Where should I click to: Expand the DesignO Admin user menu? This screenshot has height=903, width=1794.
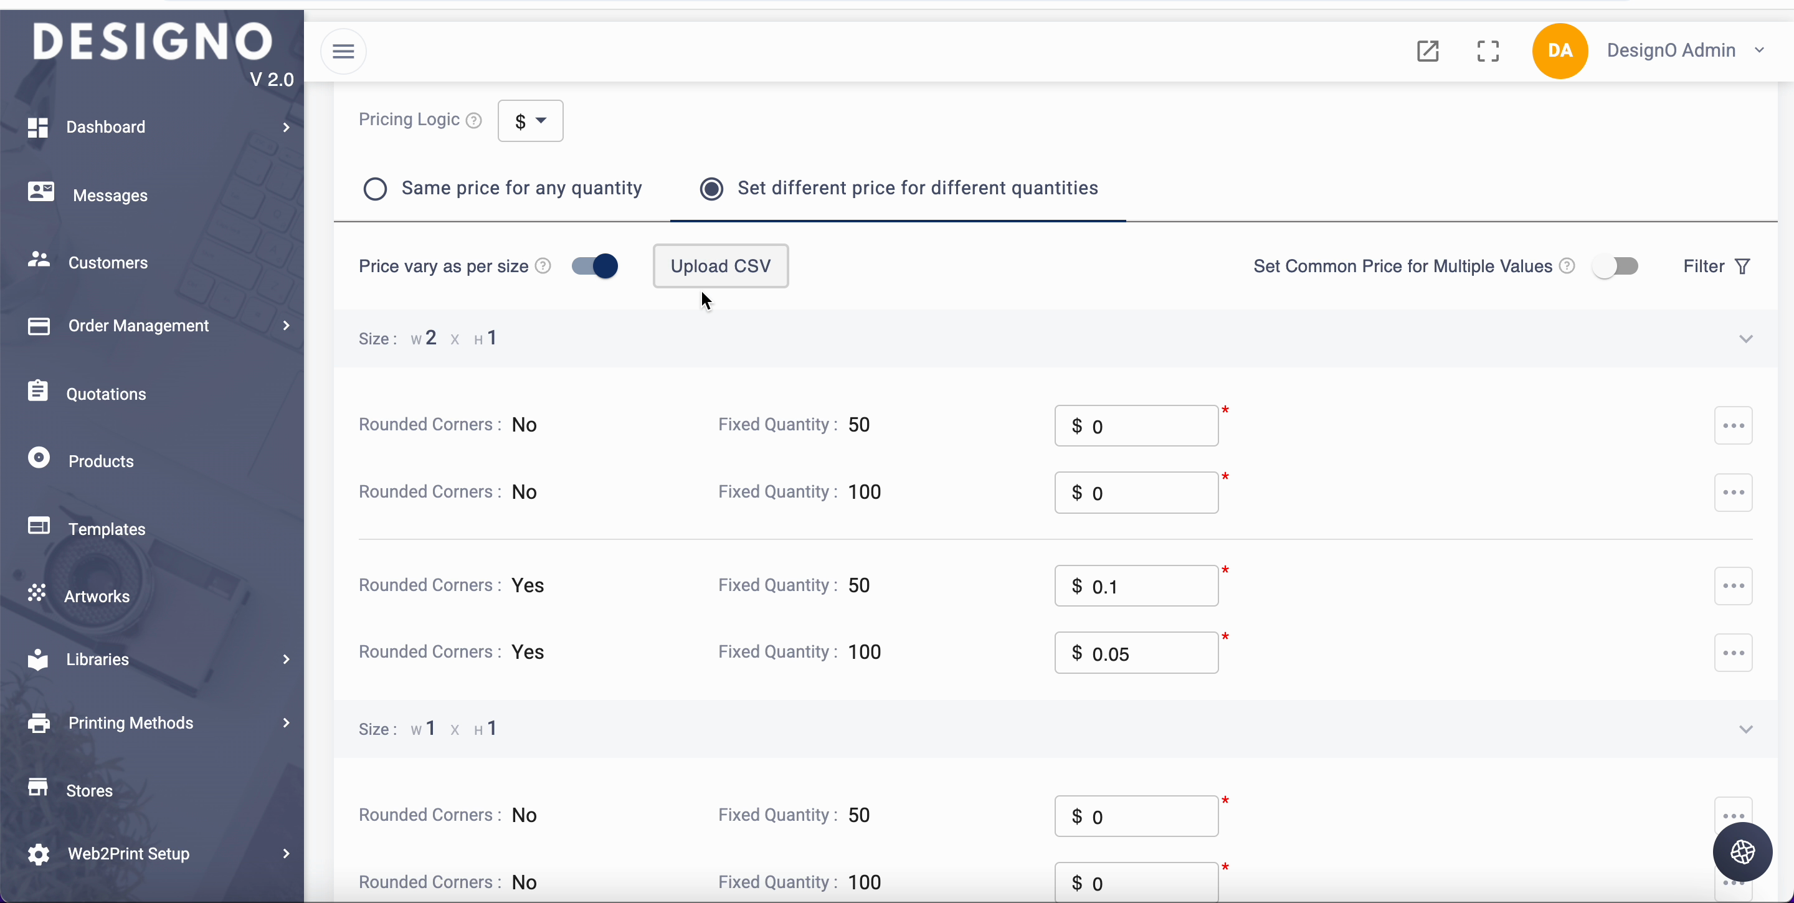(x=1760, y=50)
